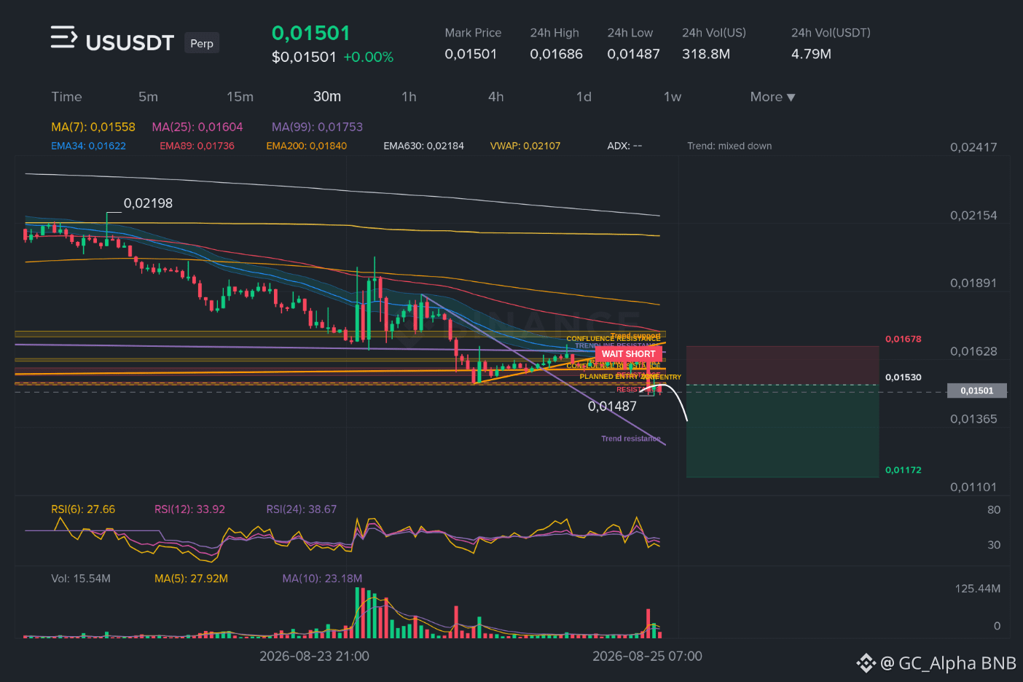Screen dimensions: 1023x682
Task: Click the VWAP: 0,02107 label
Action: [x=525, y=146]
